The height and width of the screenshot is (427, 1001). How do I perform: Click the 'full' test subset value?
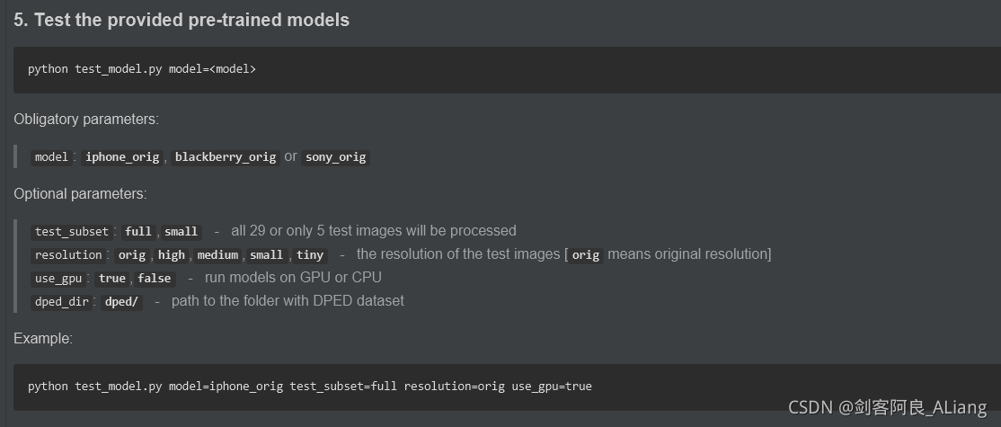pyautogui.click(x=138, y=231)
